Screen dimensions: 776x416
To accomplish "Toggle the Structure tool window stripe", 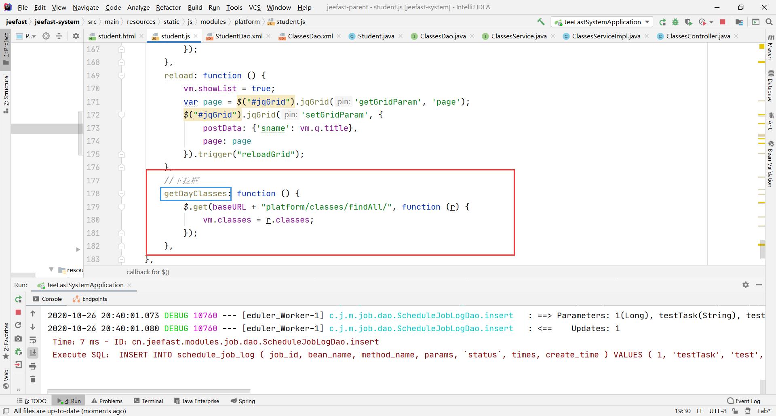I will pos(6,95).
